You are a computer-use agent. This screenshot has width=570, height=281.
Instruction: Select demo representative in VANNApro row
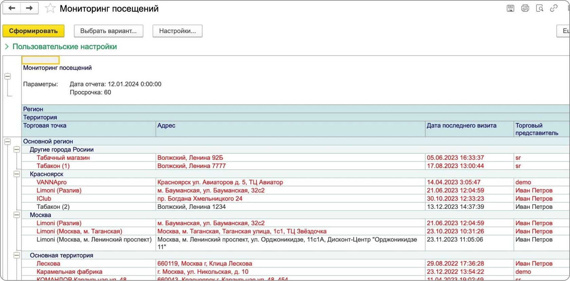click(523, 182)
